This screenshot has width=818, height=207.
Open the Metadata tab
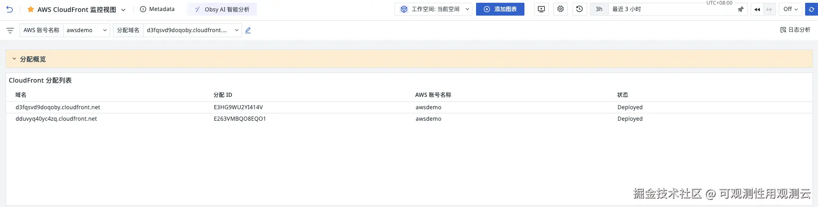pos(157,9)
